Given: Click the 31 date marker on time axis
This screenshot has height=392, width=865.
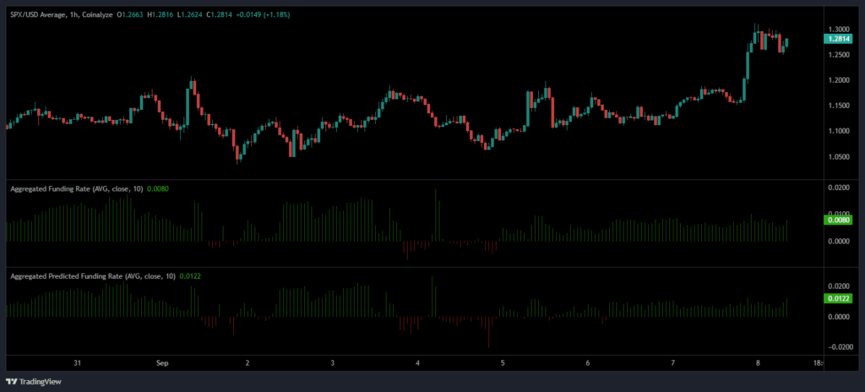Looking at the screenshot, I should click(x=77, y=363).
